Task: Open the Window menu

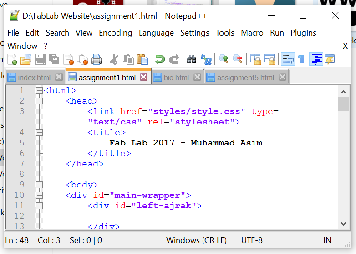Action: tap(22, 46)
